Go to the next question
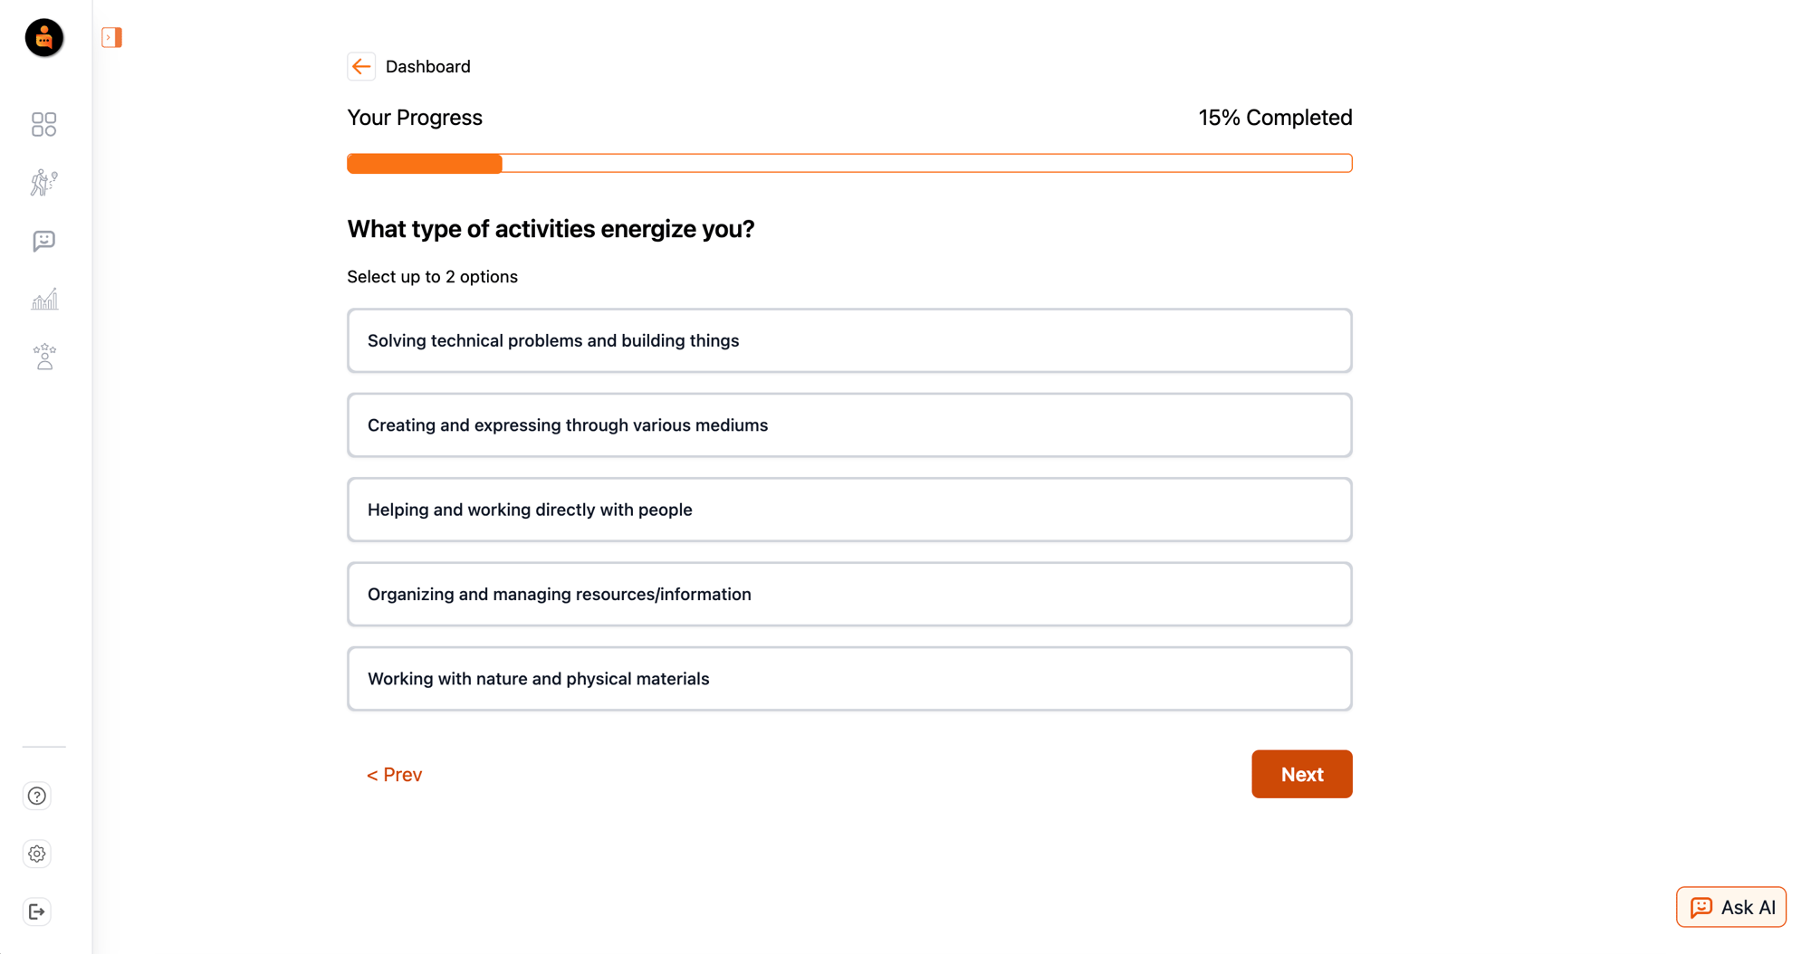The height and width of the screenshot is (954, 1811). click(x=1301, y=774)
